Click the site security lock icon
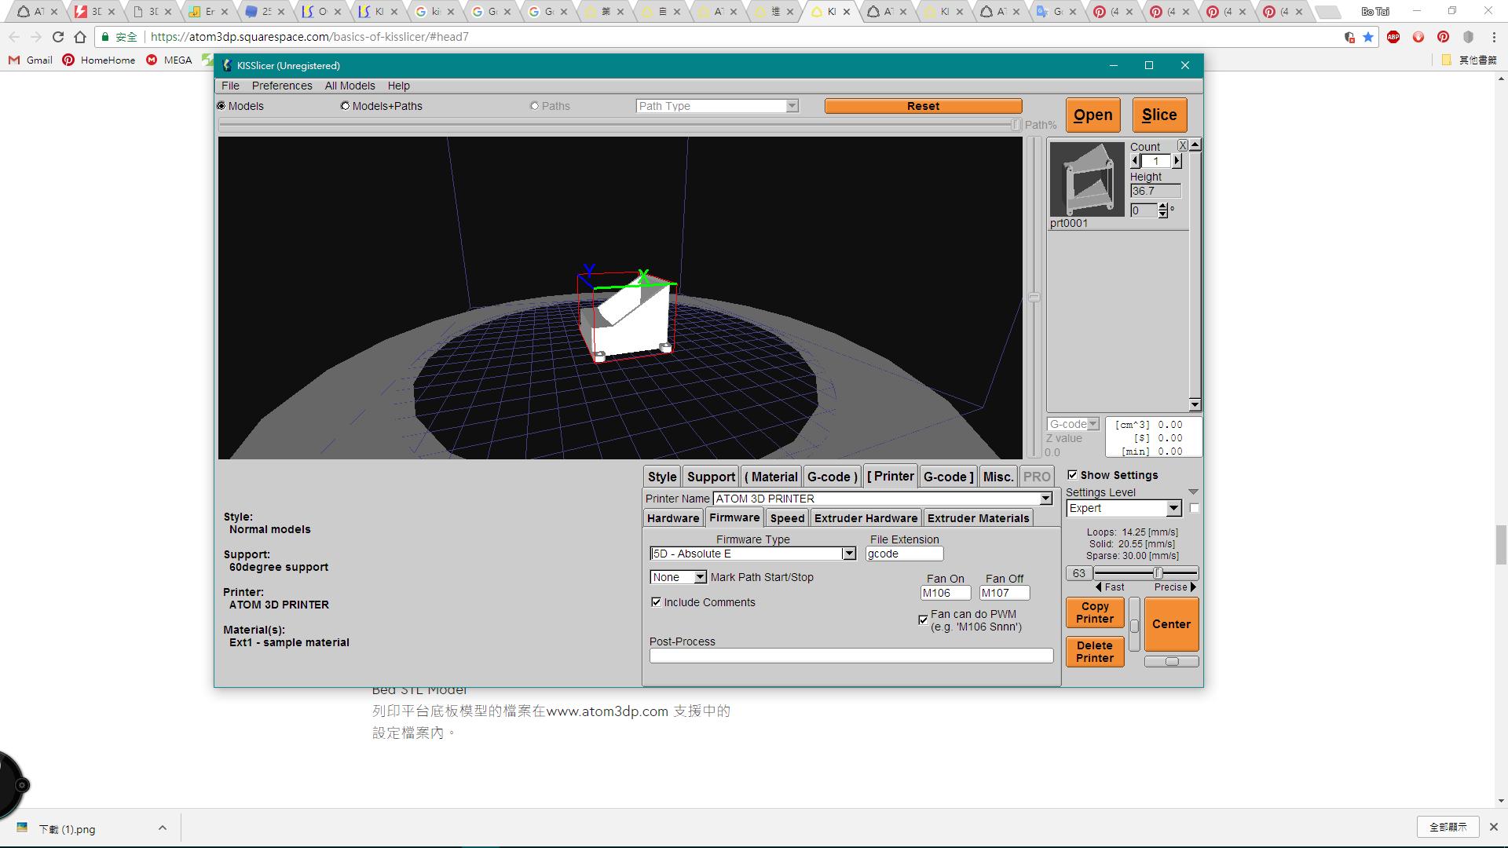Screen dimensions: 1508x848 coord(105,37)
